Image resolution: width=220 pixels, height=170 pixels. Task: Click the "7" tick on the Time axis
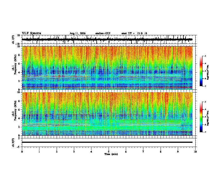coord(143,151)
